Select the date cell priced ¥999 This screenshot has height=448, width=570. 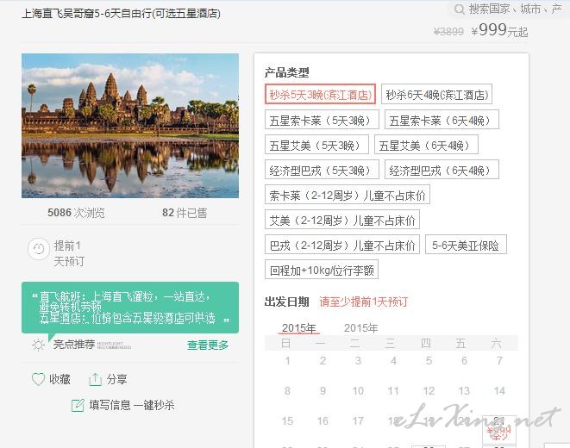[499, 430]
